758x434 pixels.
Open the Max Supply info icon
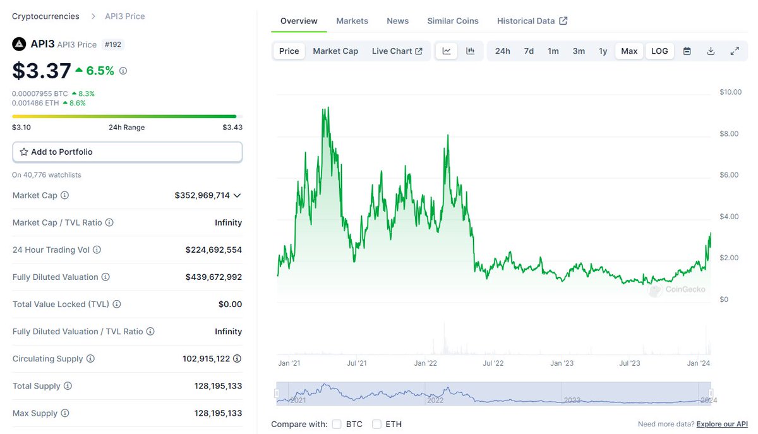[x=64, y=413]
